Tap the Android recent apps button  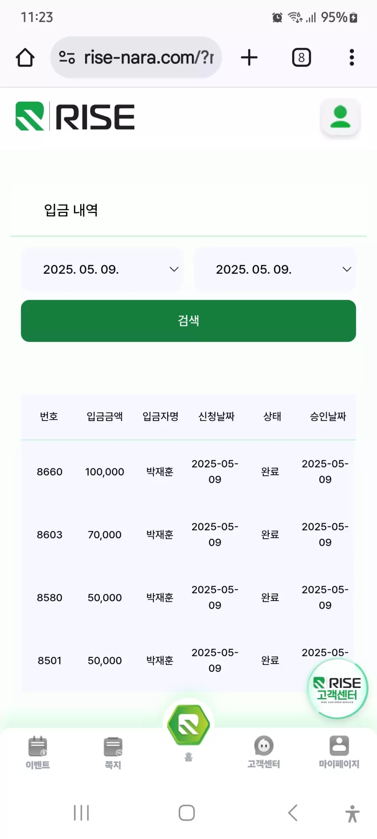(82, 813)
